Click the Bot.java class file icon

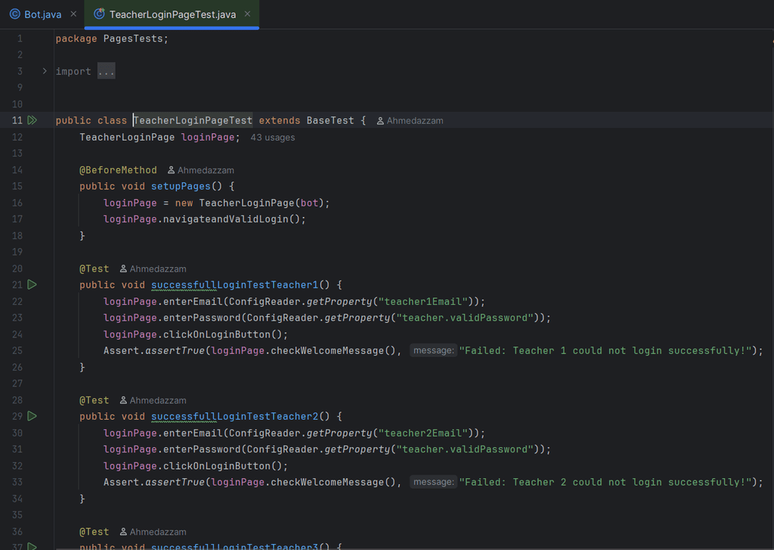pyautogui.click(x=14, y=14)
